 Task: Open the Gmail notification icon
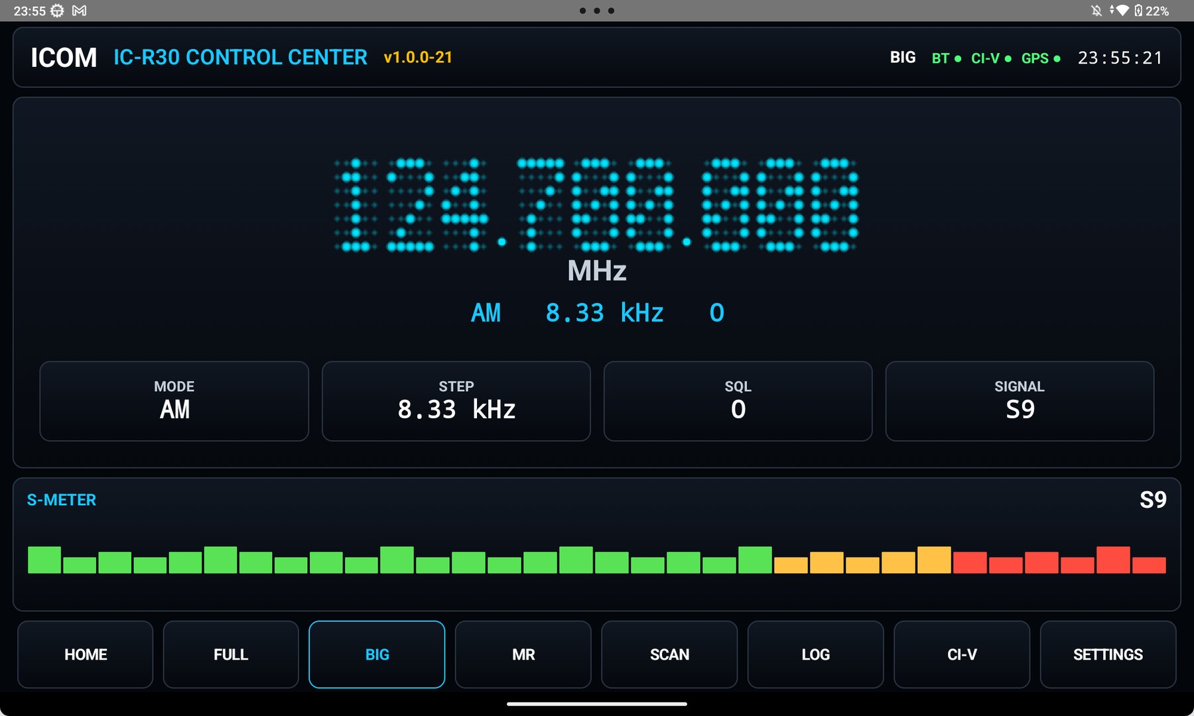click(x=79, y=11)
